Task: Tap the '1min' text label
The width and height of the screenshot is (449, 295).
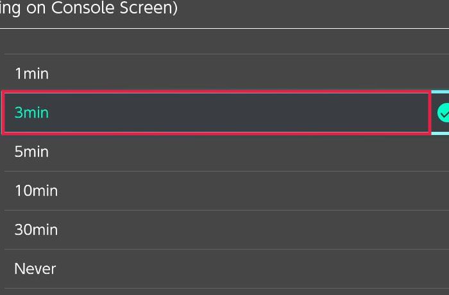Action: tap(32, 74)
